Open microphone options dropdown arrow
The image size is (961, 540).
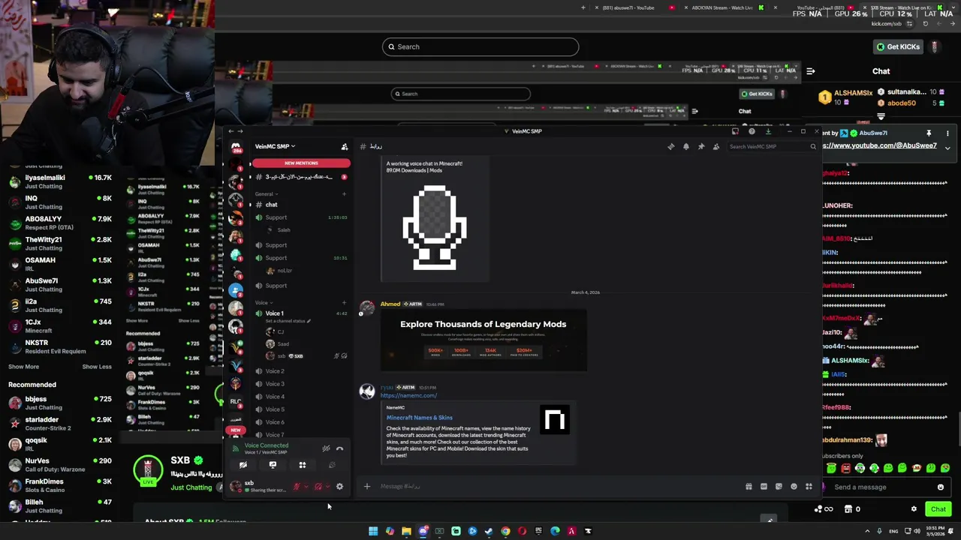[x=306, y=487]
